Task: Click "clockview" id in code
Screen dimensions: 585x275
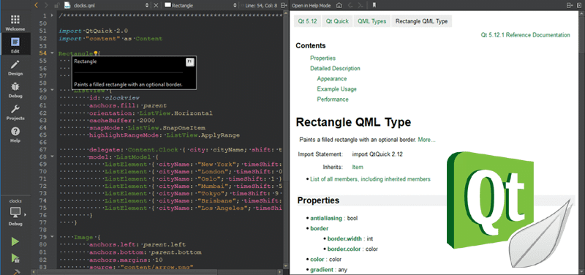Action: 122,98
